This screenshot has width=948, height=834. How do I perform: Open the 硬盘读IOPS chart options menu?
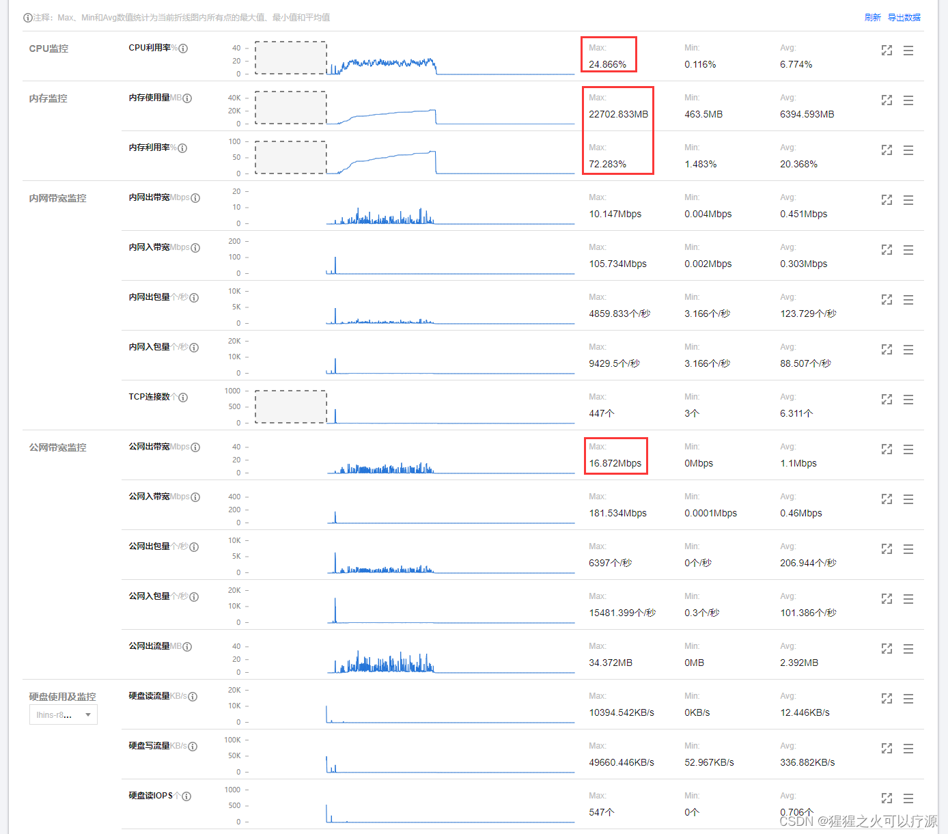click(908, 798)
